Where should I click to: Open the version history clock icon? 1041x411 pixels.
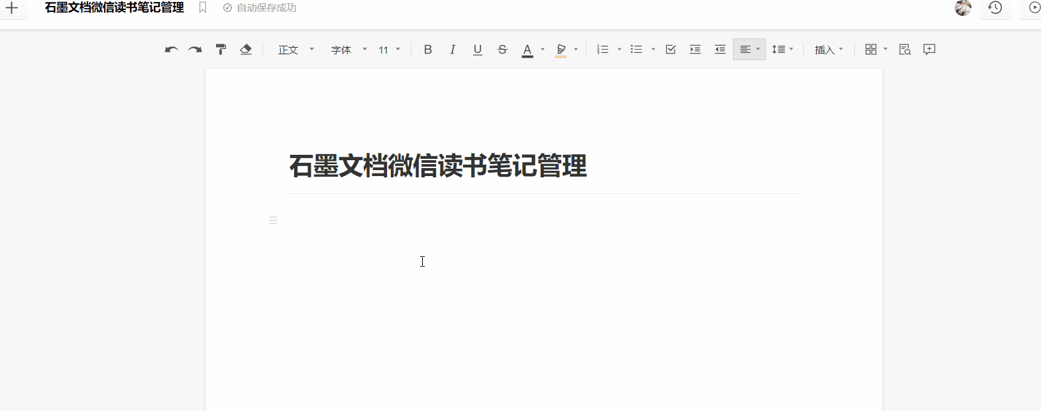995,8
